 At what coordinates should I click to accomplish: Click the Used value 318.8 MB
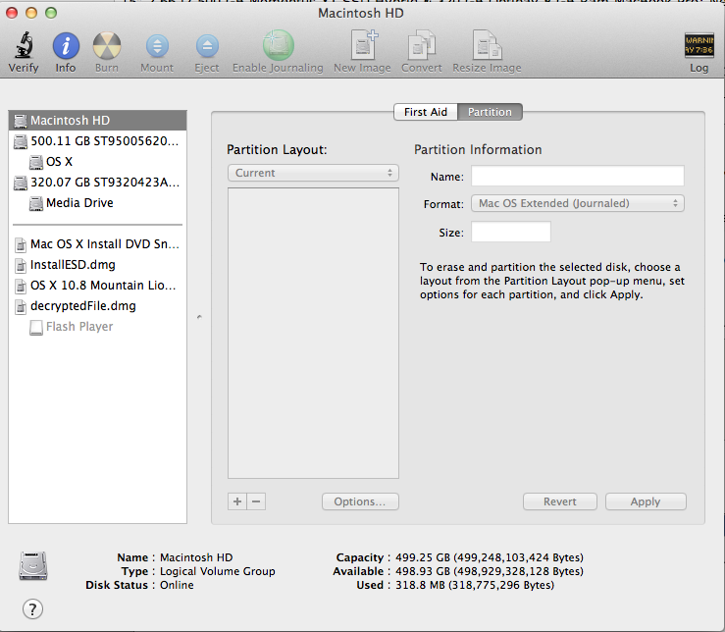(x=475, y=585)
